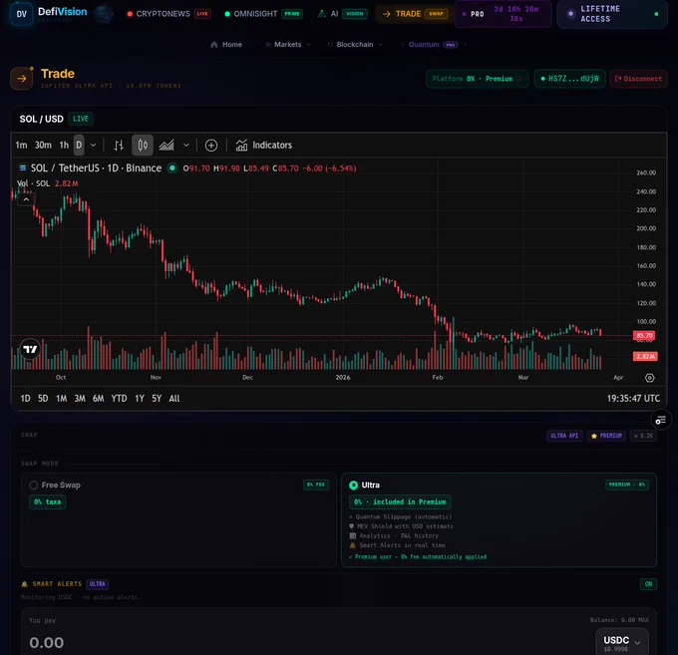Click the MAX balance link
The image size is (678, 655).
coord(643,620)
